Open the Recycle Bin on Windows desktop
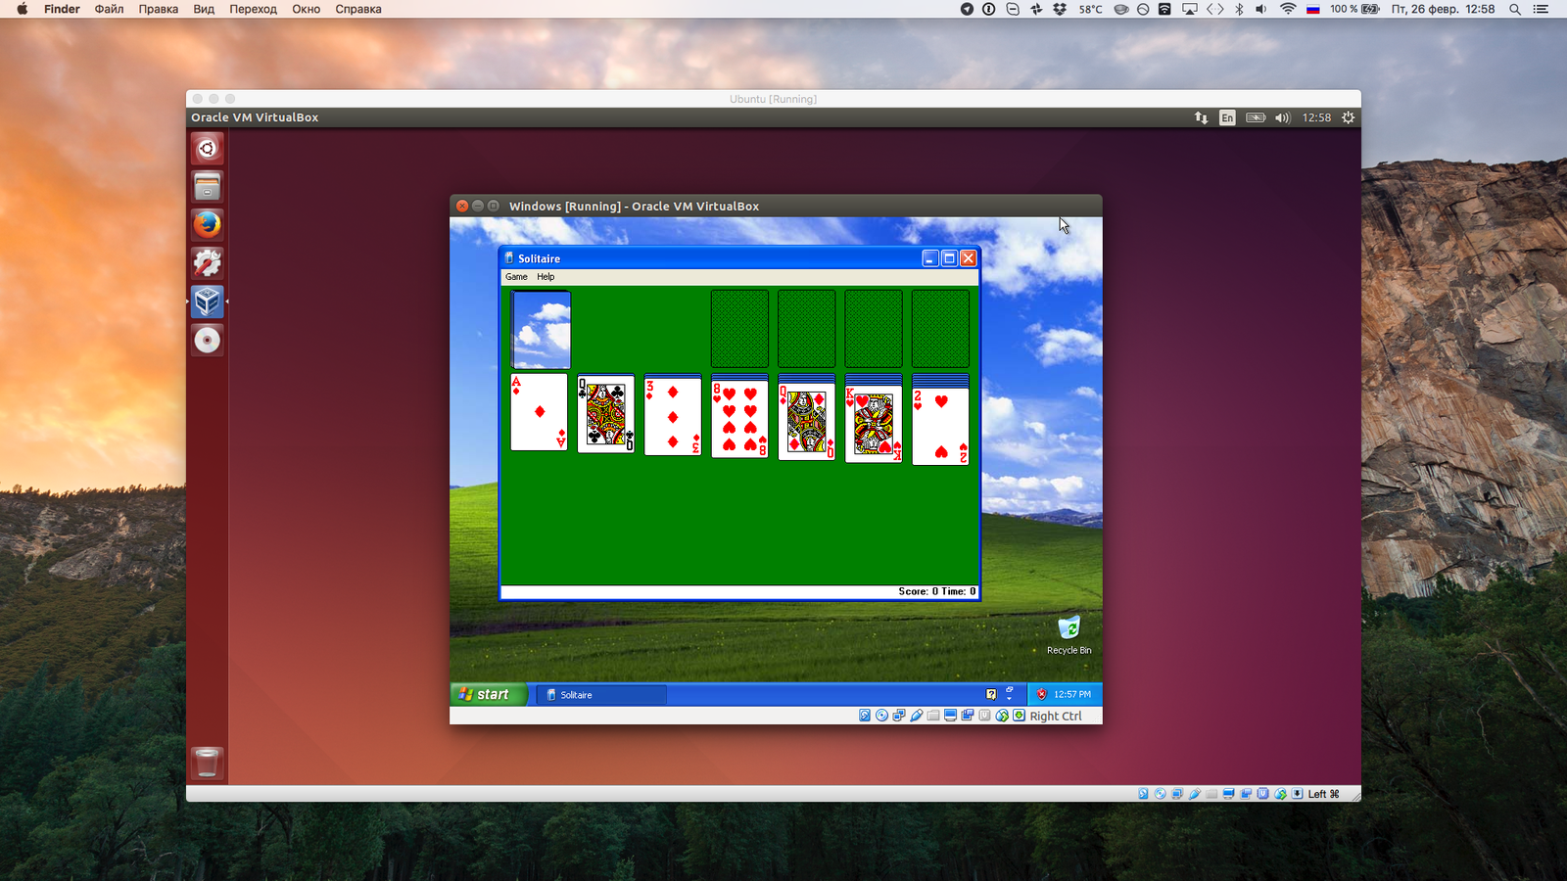Screen dimensions: 1567x881 click(1068, 628)
